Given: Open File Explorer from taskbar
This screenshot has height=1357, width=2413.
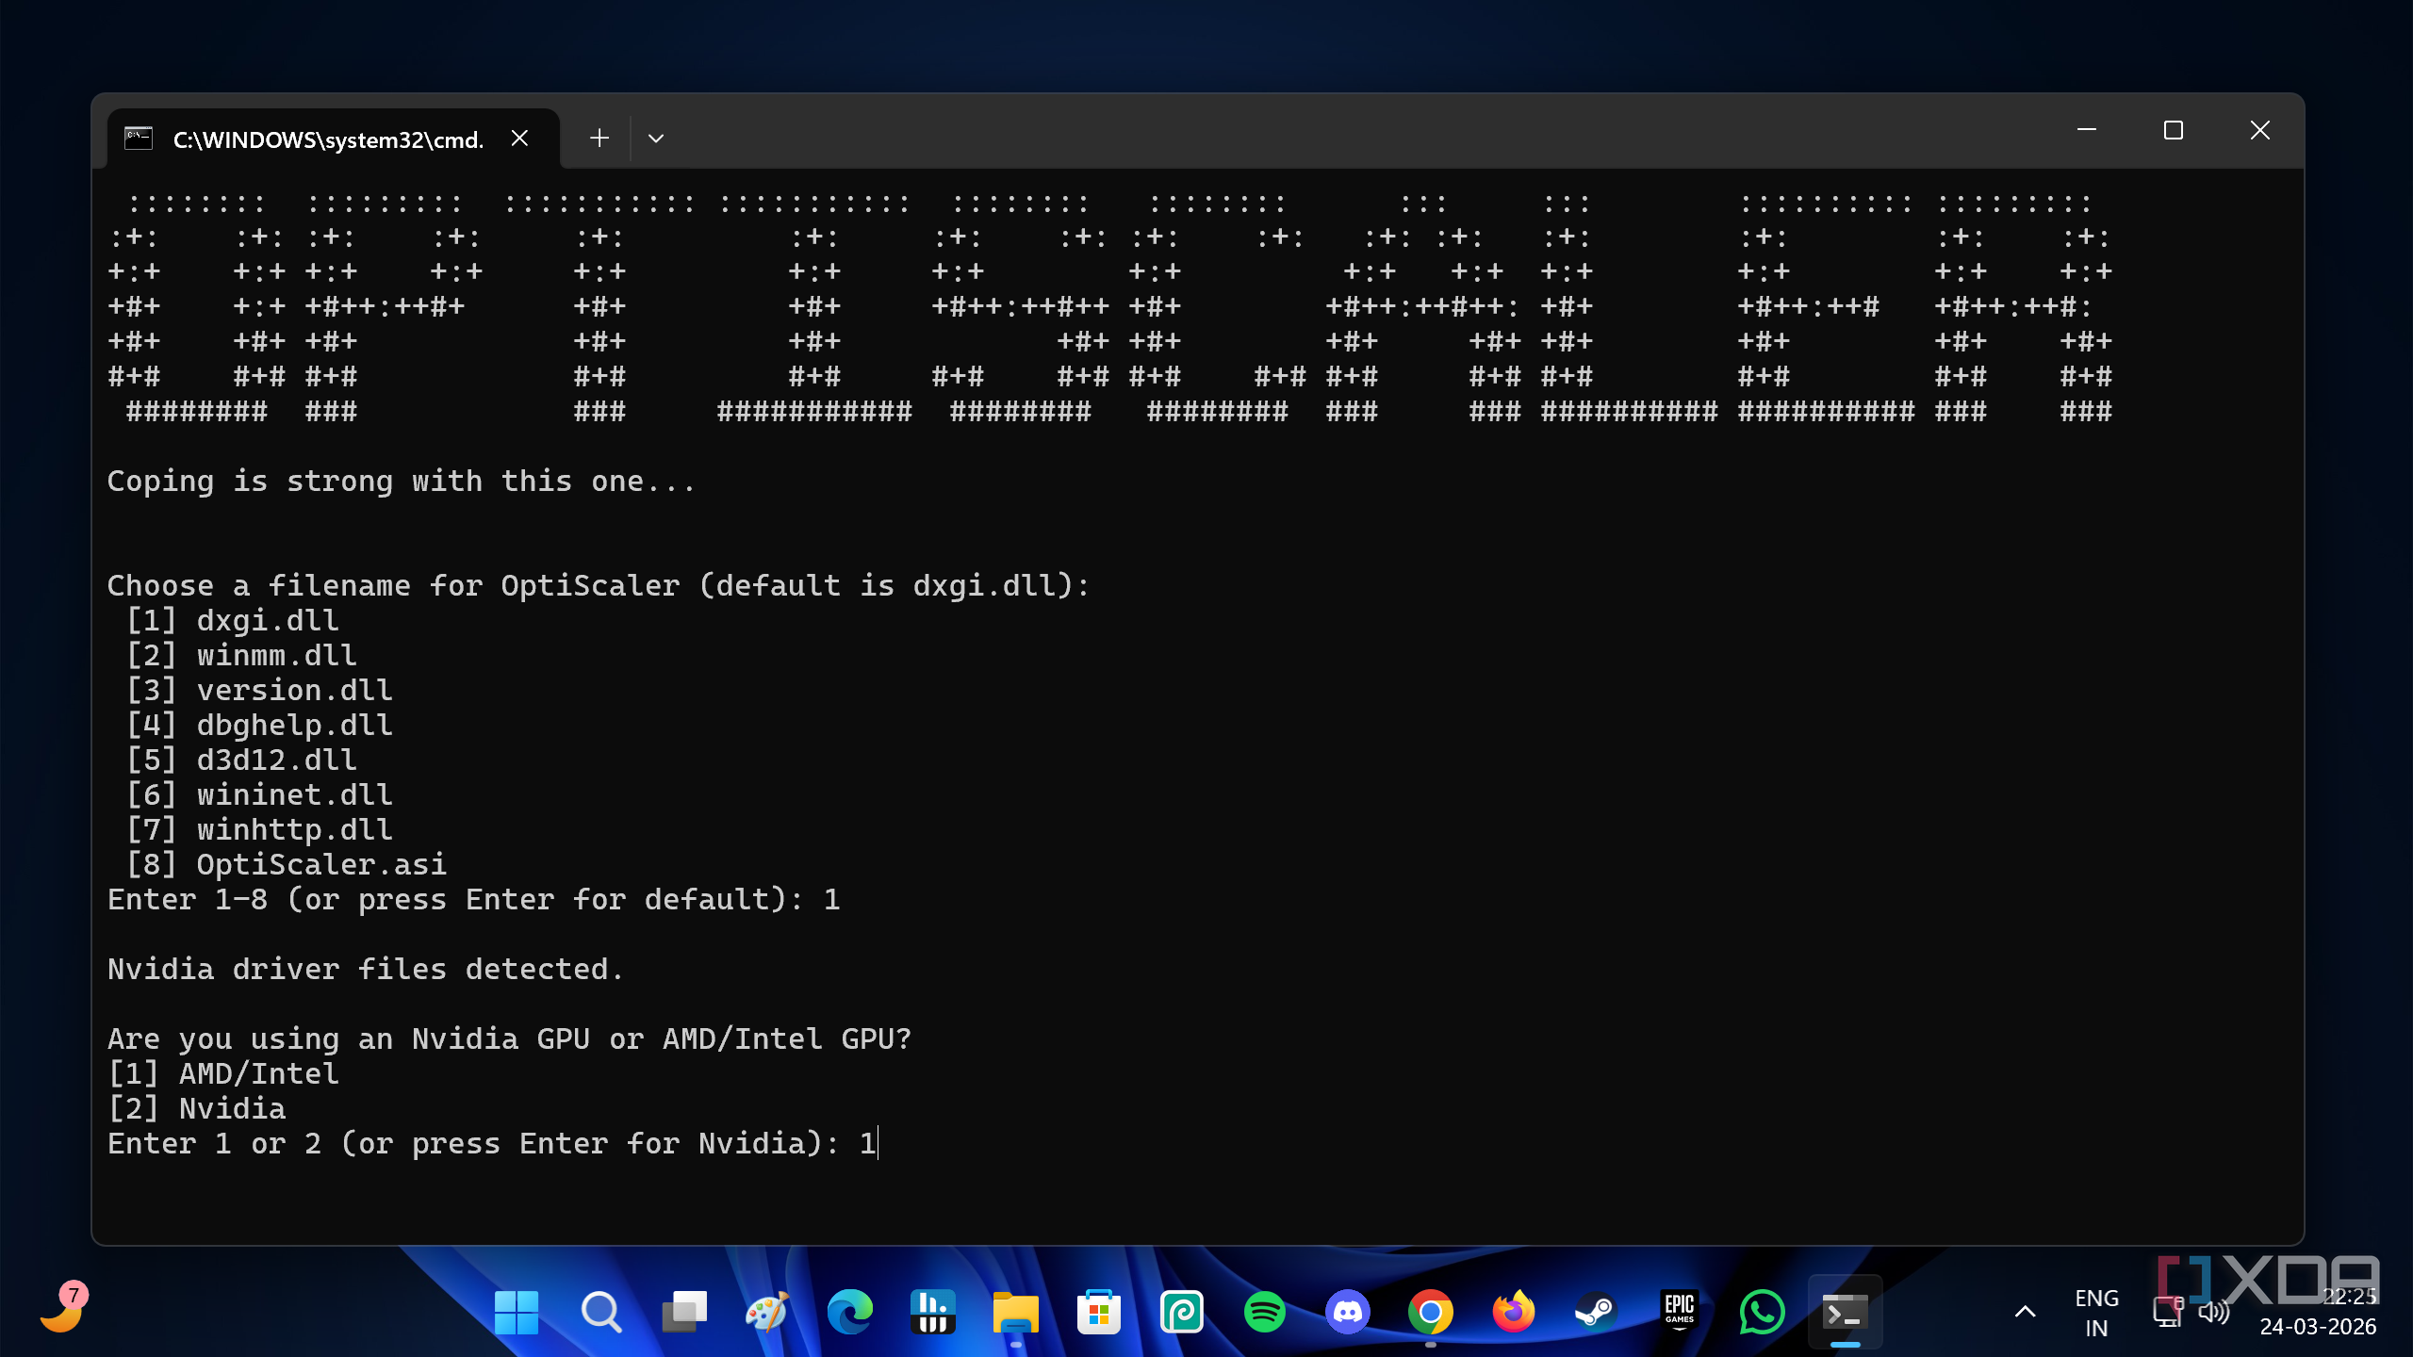Looking at the screenshot, I should pos(1016,1312).
